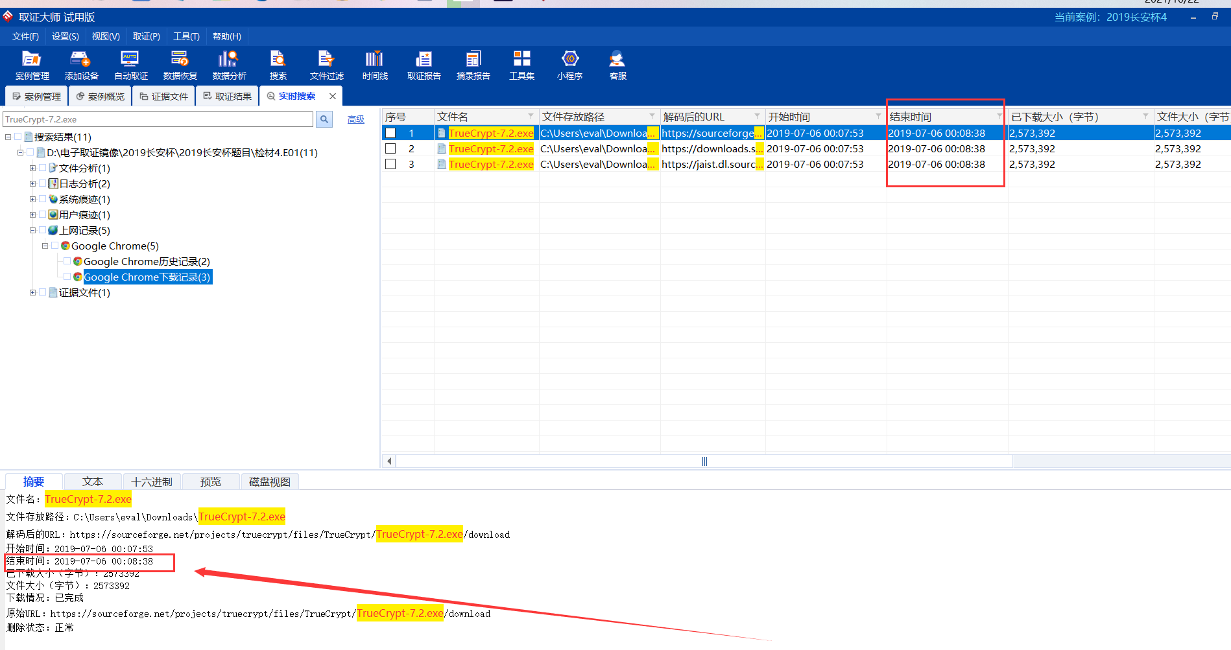Focus the TrueCrypt-7.2.exe search field
Viewport: 1231px width, 650px height.
pyautogui.click(x=158, y=119)
